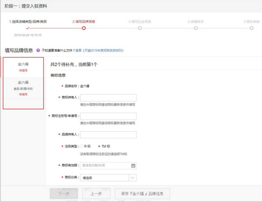
Task: Click 保存『金六福』品牌信息 button
Action: [x=142, y=193]
